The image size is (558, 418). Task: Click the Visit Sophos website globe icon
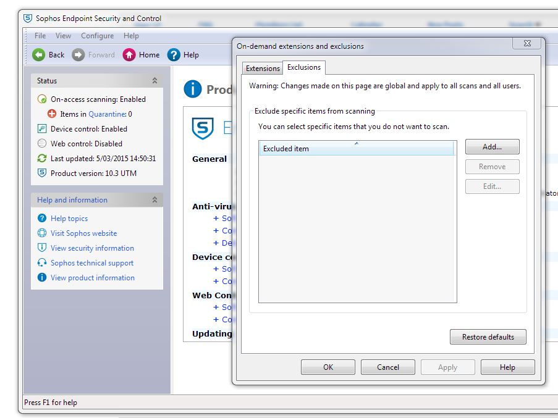click(x=42, y=233)
